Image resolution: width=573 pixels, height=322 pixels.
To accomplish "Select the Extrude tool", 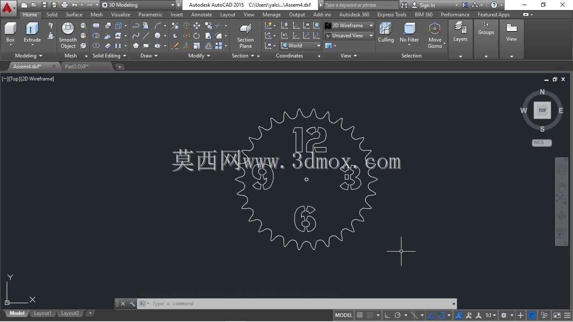I will pyautogui.click(x=32, y=33).
